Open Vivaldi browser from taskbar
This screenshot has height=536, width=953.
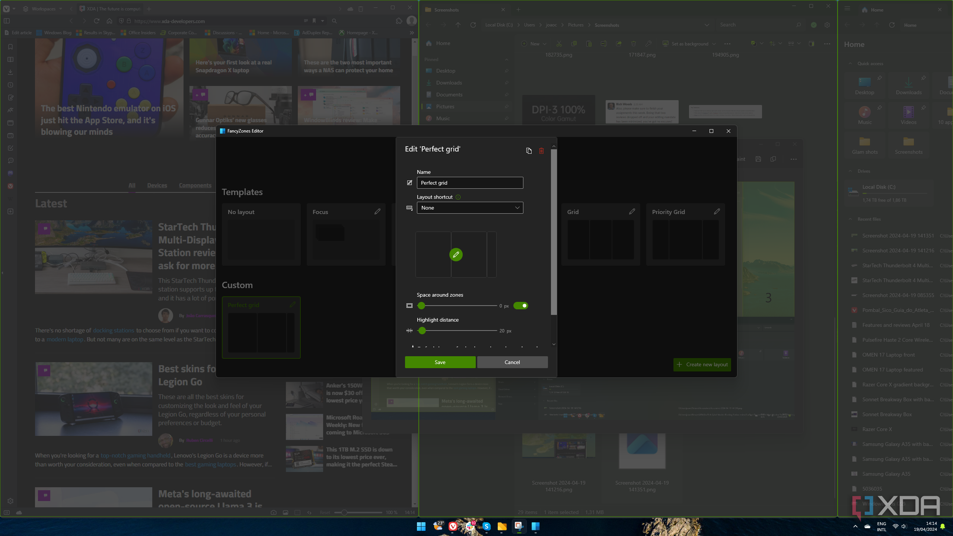(x=453, y=526)
